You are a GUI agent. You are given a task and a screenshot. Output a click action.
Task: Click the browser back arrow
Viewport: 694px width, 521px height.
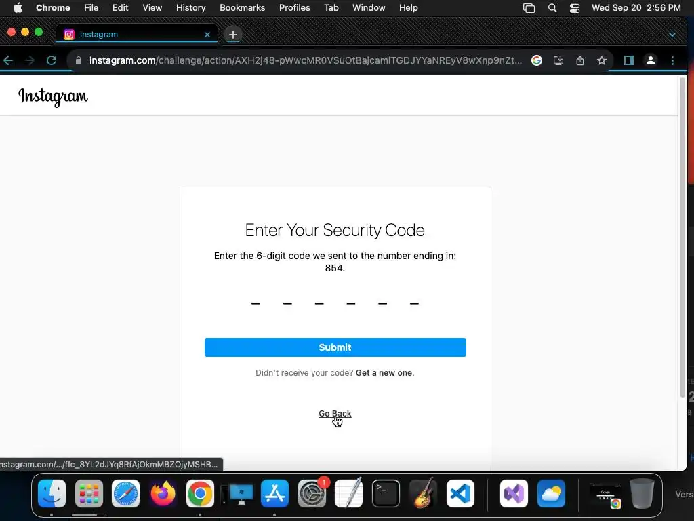click(x=8, y=60)
